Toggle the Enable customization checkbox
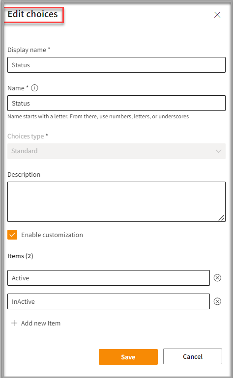This screenshot has width=233, height=378. click(x=12, y=235)
